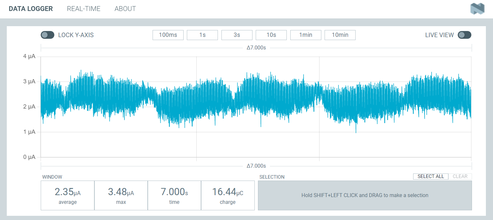
Task: Click the selection hint panel
Action: (365, 195)
